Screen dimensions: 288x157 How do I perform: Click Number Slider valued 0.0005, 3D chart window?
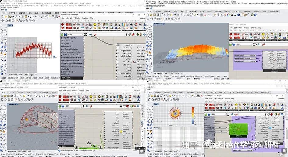[245, 58]
